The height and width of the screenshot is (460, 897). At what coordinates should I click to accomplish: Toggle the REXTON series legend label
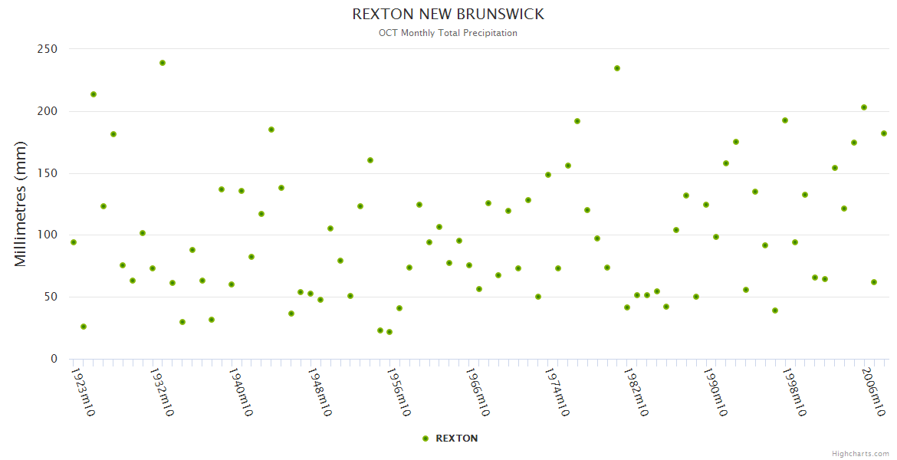456,439
